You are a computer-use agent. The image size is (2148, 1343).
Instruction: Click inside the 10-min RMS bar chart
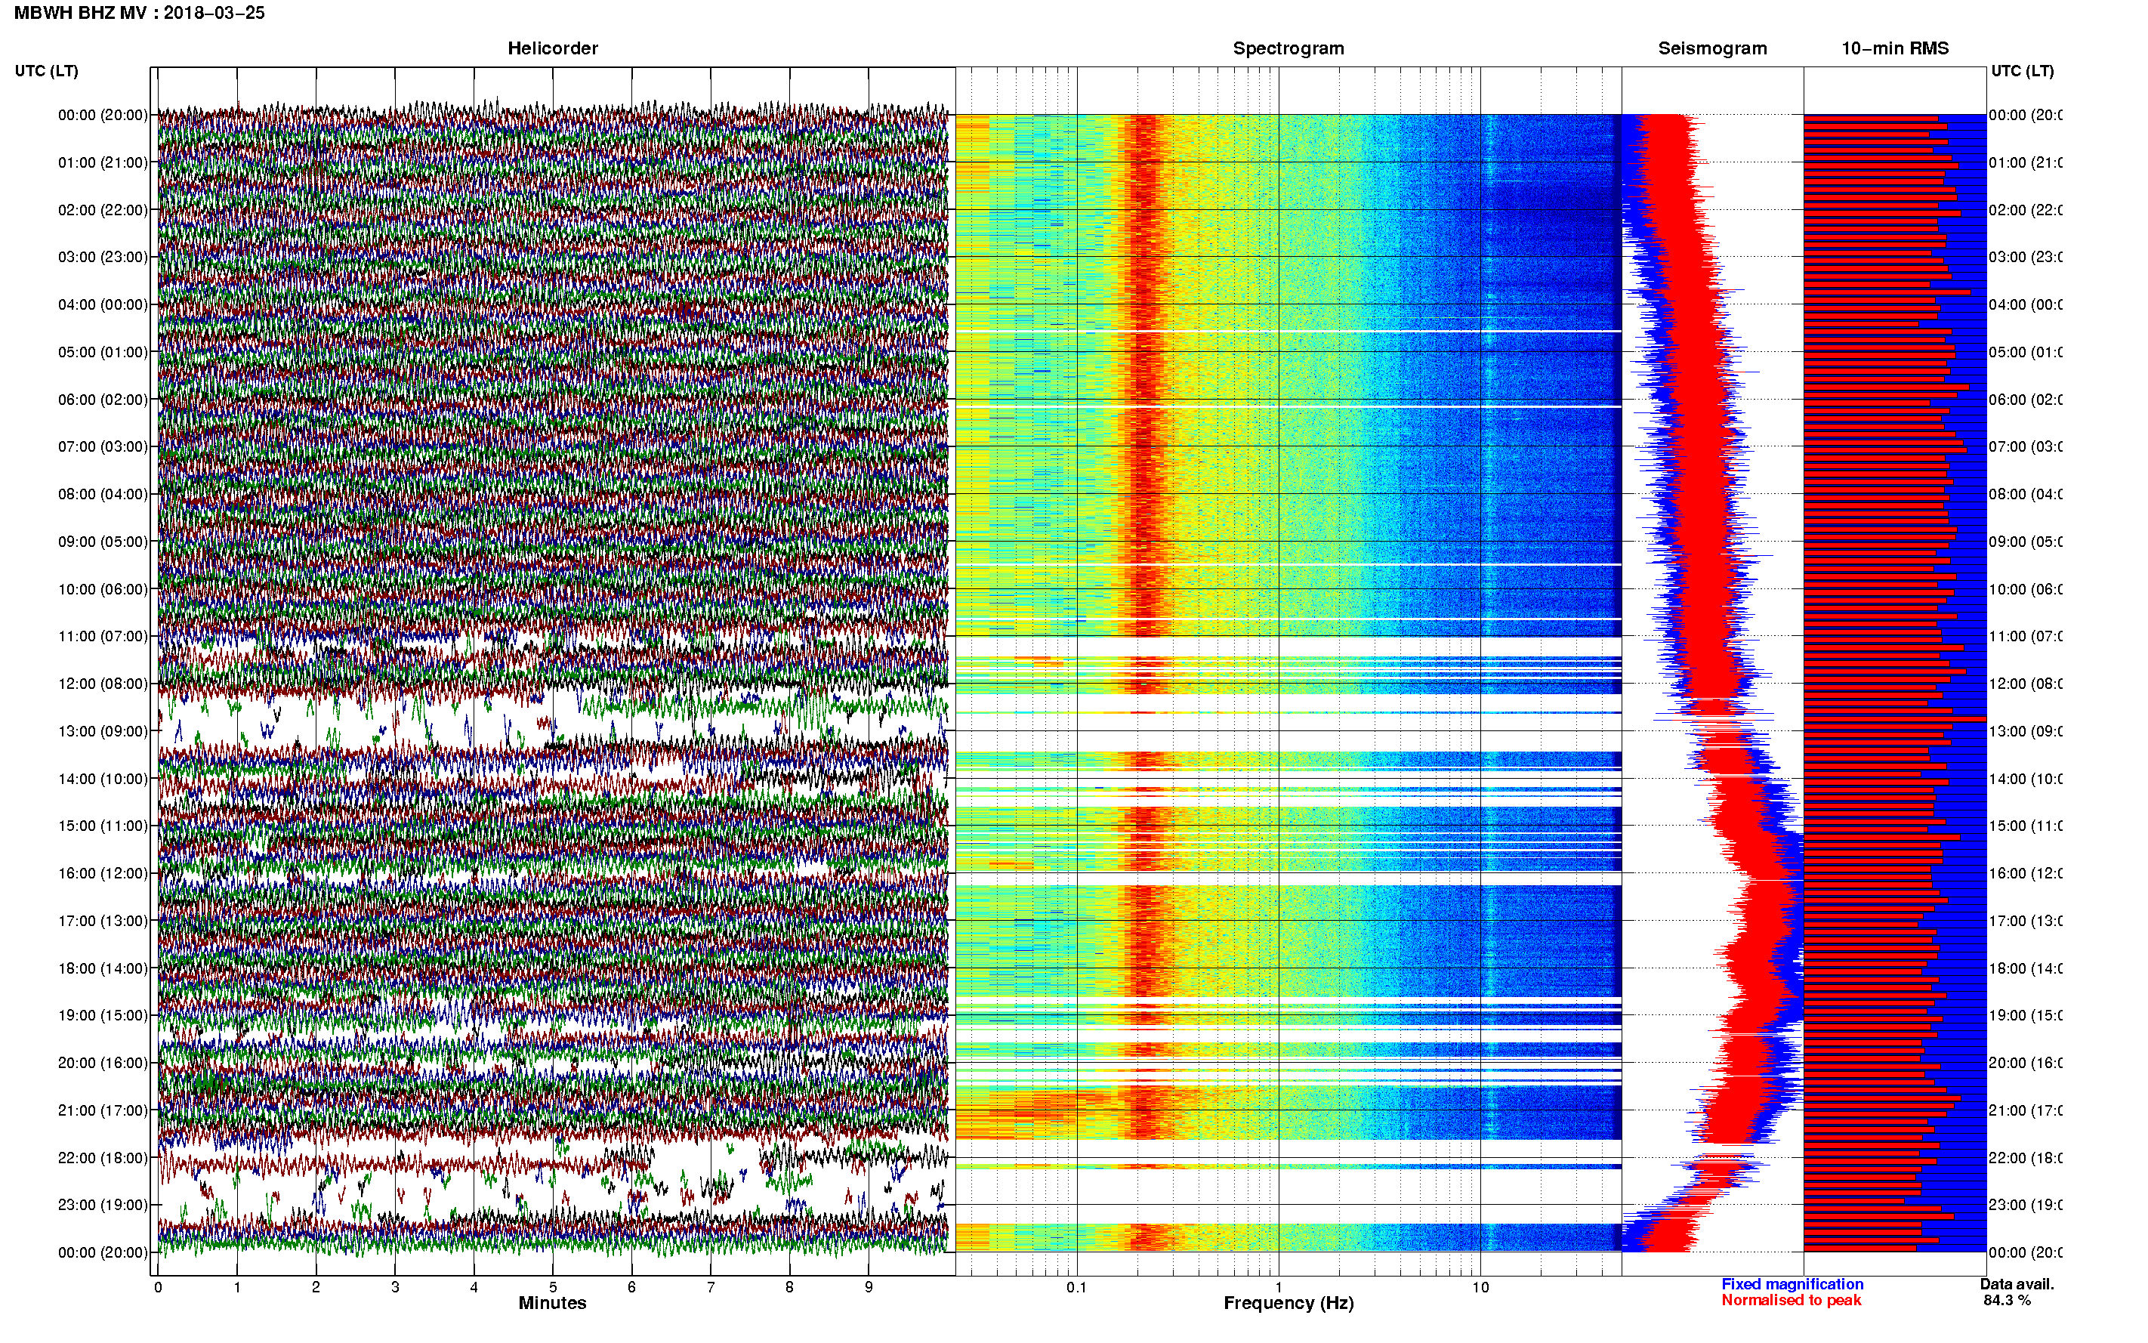pyautogui.click(x=1894, y=683)
